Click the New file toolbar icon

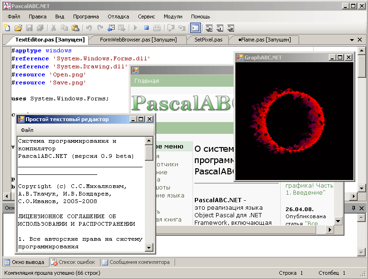pyautogui.click(x=7, y=28)
